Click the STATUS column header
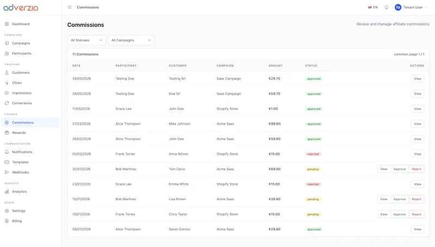 [x=311, y=66]
